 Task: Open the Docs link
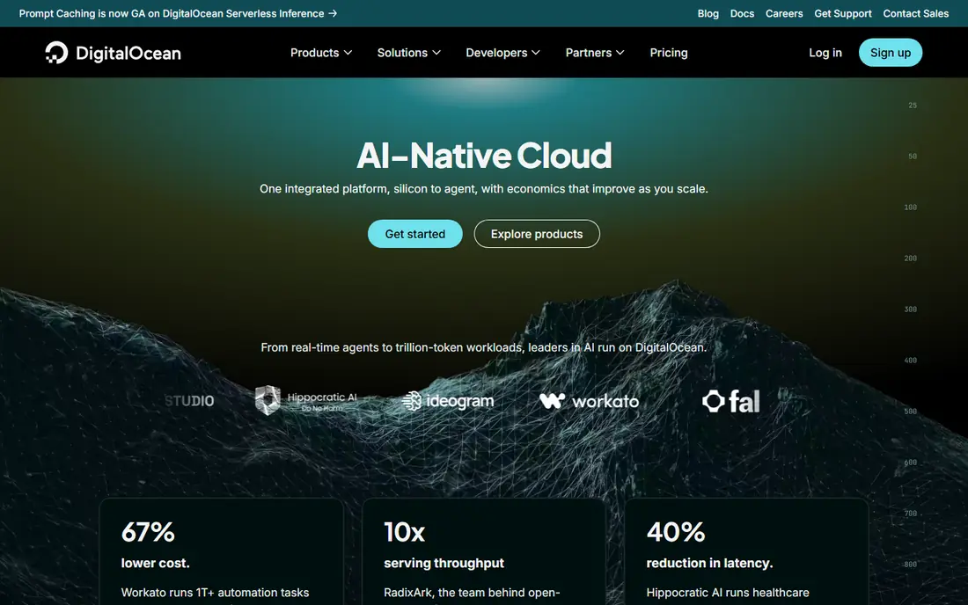(x=742, y=13)
